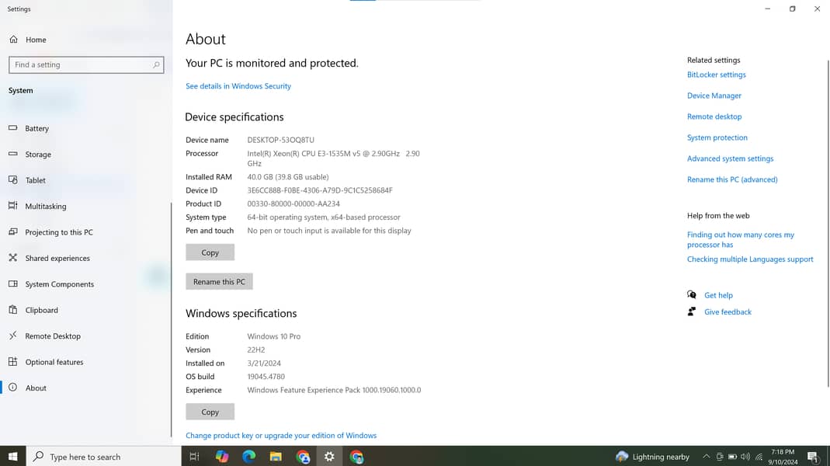830x466 pixels.
Task: Copy the device specifications
Action: [x=210, y=252]
